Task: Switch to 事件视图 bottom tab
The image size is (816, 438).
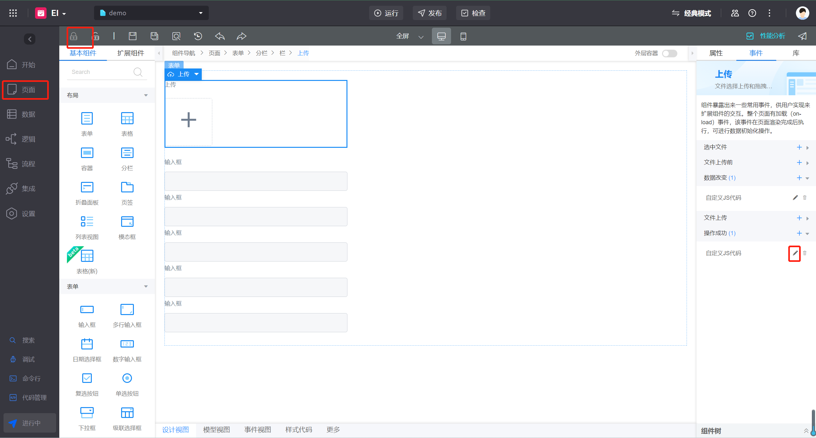Action: click(x=258, y=430)
